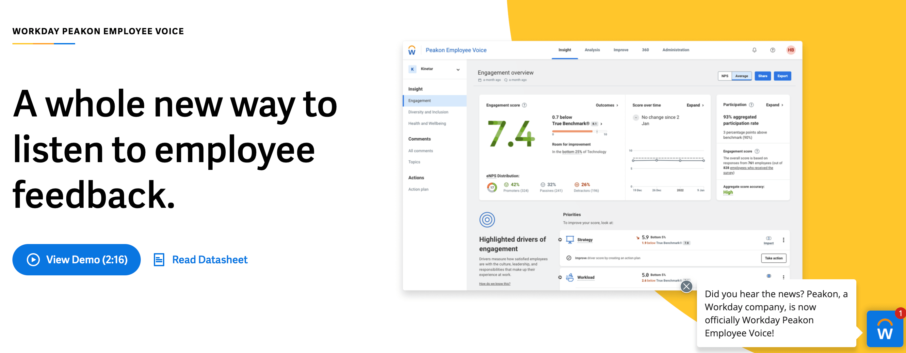Click the highlighted drivers target icon

coord(487,220)
